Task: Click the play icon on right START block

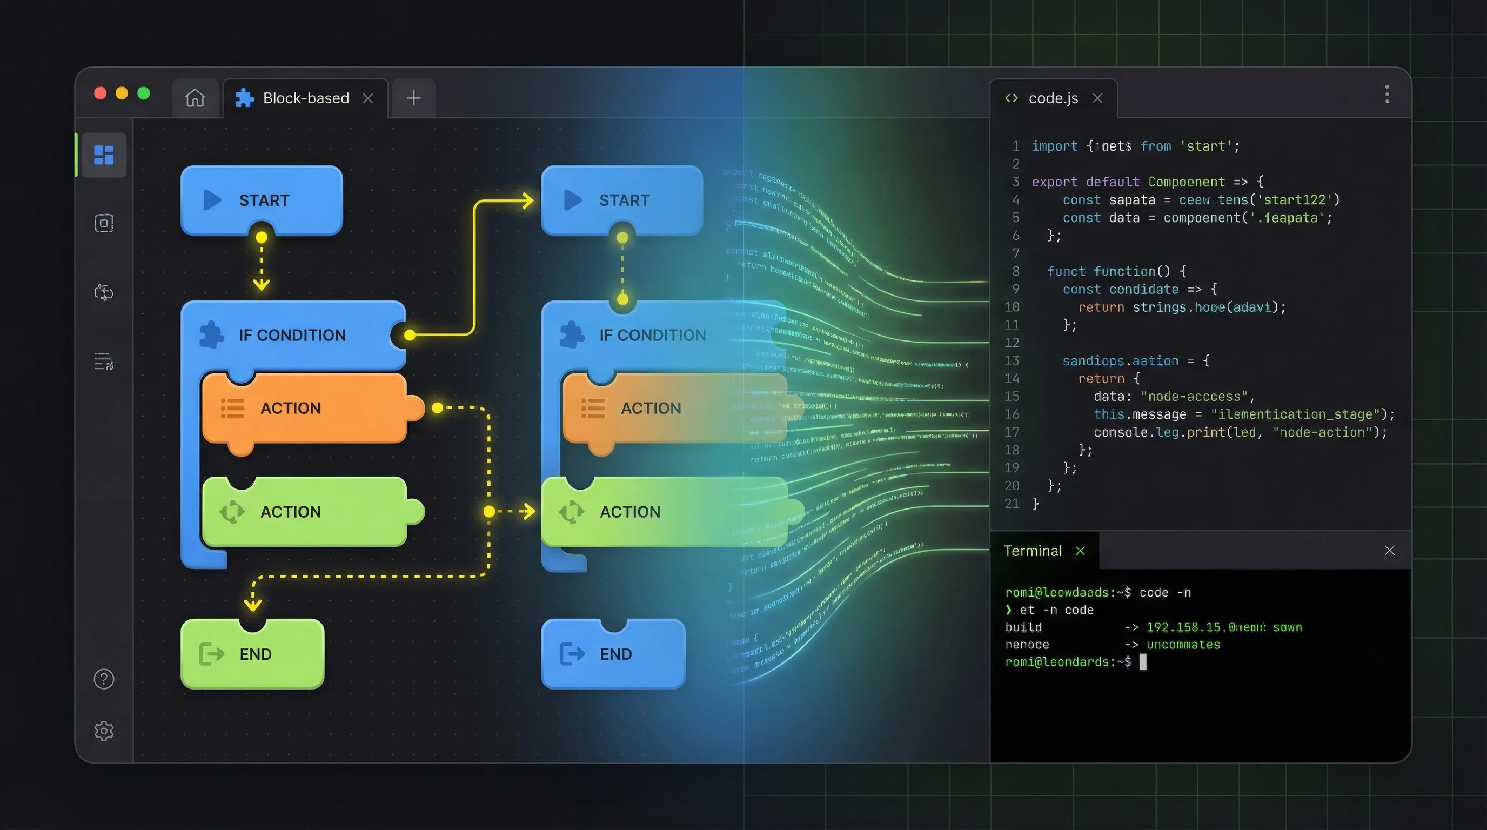Action: tap(573, 200)
